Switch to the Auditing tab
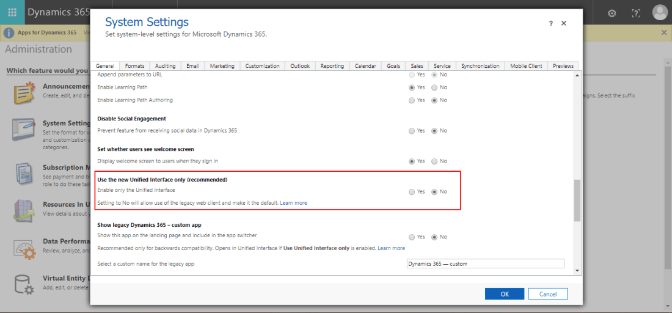Viewport: 672px width, 313px height. (165, 66)
